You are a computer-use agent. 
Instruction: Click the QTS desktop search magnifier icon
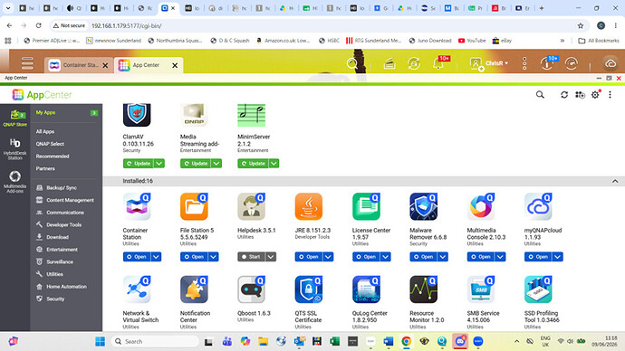pyautogui.click(x=352, y=63)
